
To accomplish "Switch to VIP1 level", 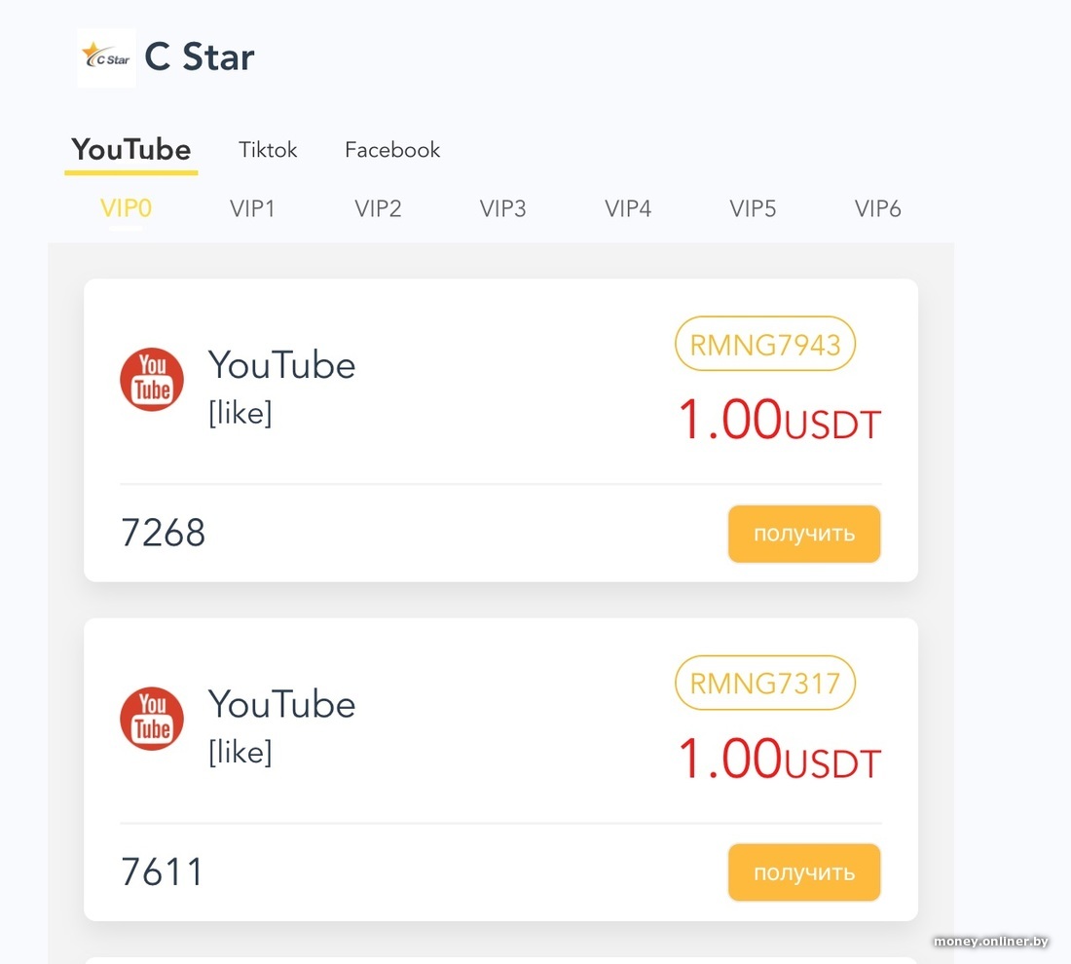I will tap(252, 208).
